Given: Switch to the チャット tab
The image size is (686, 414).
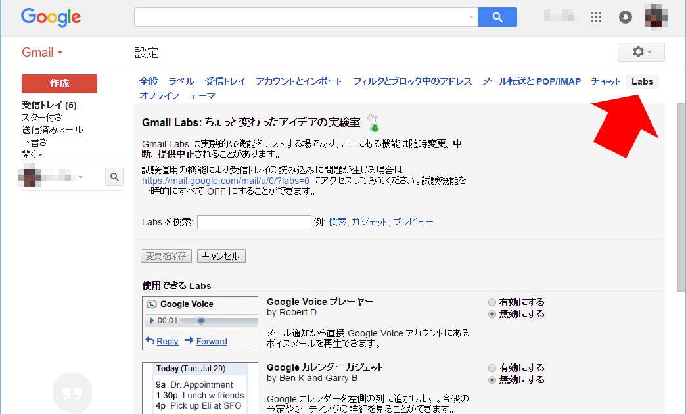Looking at the screenshot, I should coord(605,81).
